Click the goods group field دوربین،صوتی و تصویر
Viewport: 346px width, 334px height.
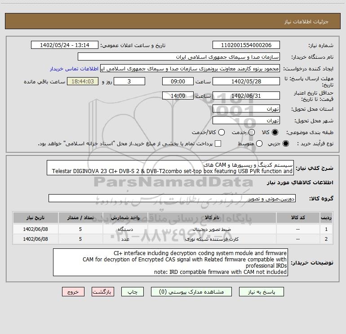point(172,198)
